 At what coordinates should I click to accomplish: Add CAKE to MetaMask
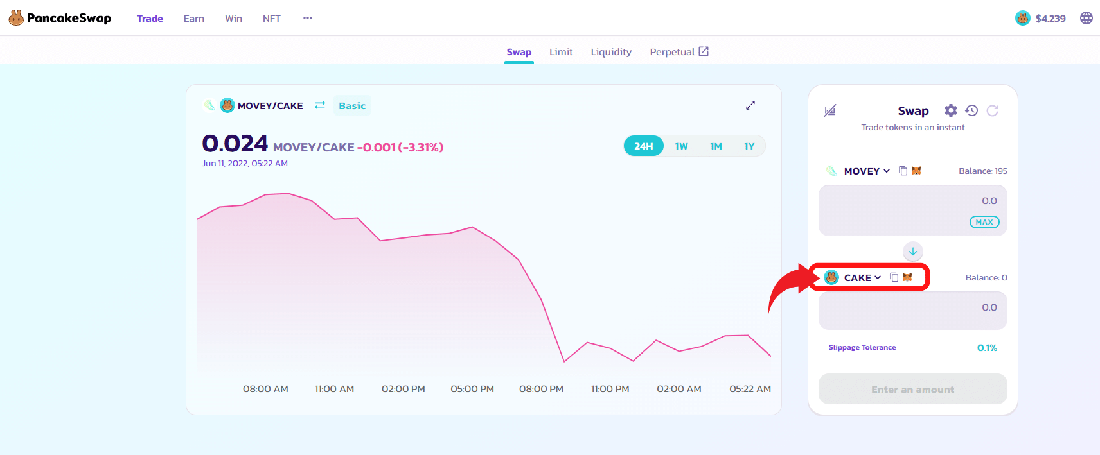point(907,277)
